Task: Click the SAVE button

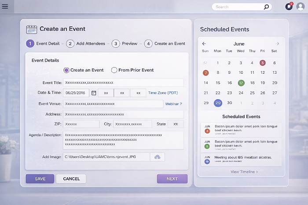Action: point(40,179)
